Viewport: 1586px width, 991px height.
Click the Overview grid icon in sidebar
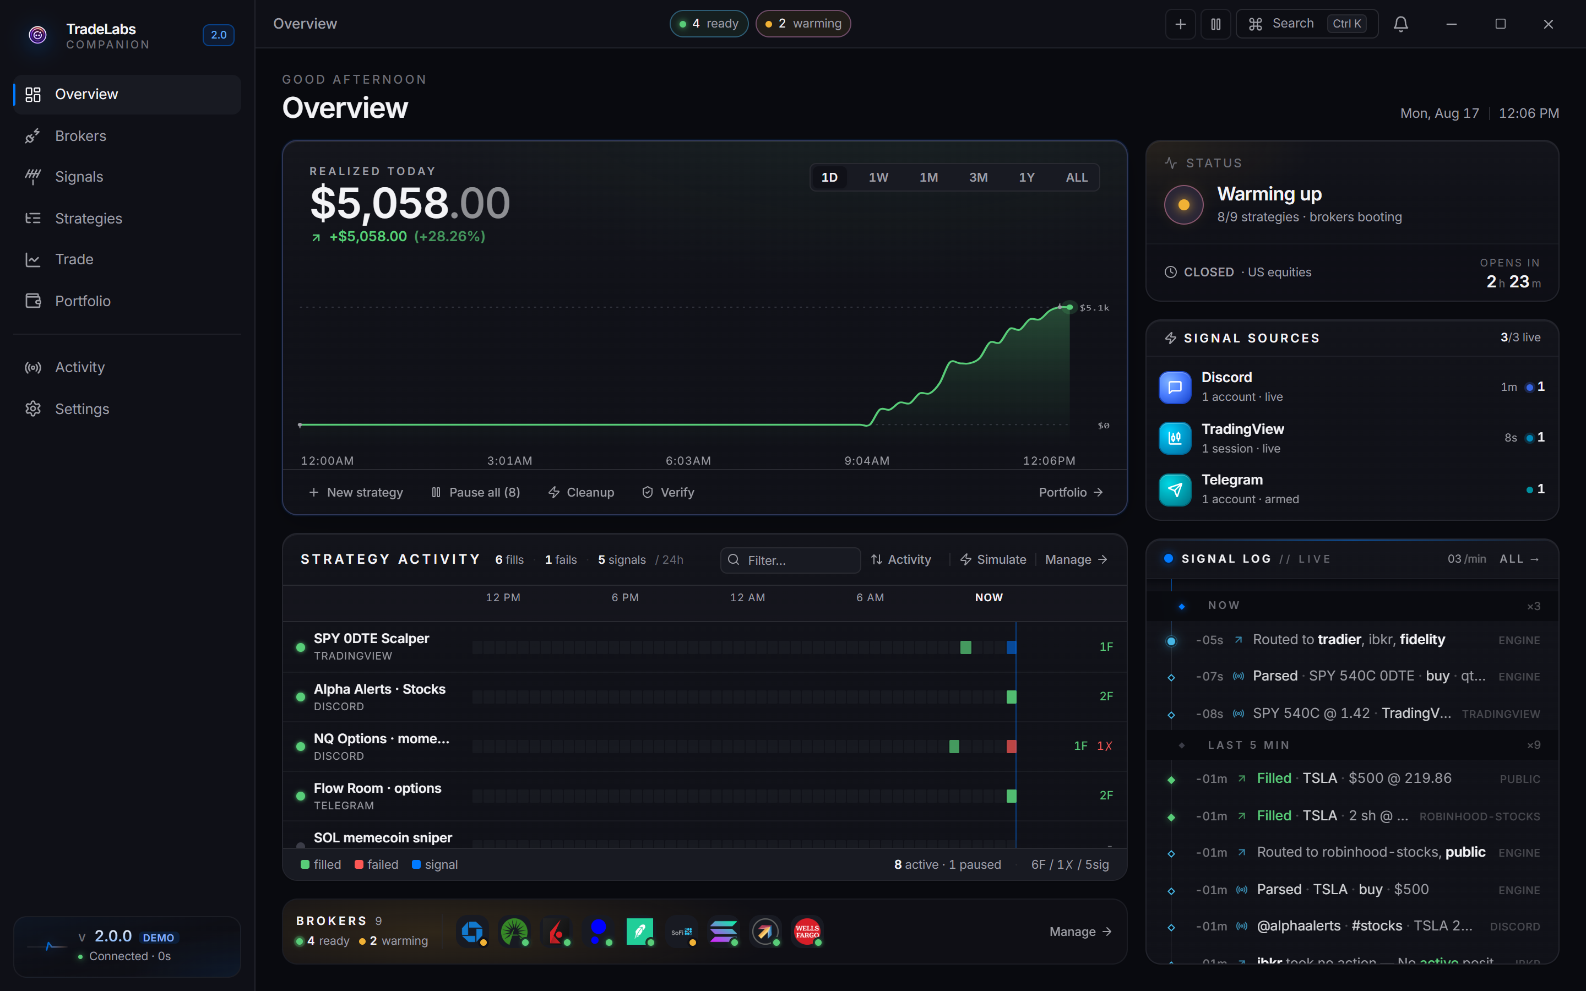click(33, 94)
